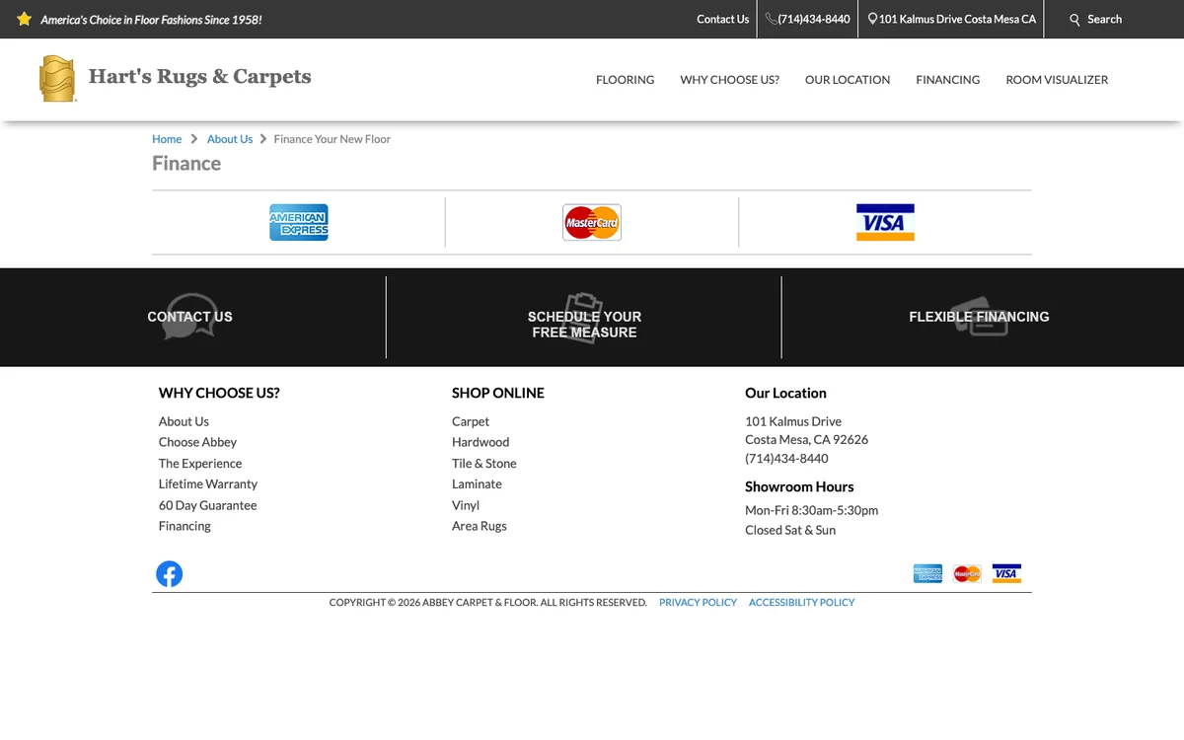The width and height of the screenshot is (1184, 740).
Task: Click the phone handset icon in the top bar
Action: click(x=772, y=19)
